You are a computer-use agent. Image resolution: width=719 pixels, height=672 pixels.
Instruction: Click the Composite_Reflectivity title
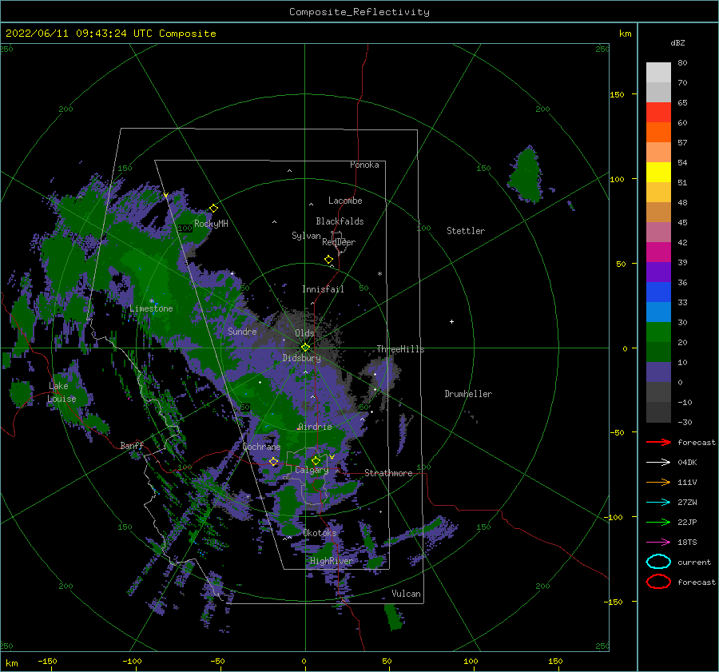[x=359, y=12]
